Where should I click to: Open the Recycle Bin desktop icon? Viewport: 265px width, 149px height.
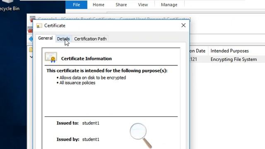(x=10, y=5)
